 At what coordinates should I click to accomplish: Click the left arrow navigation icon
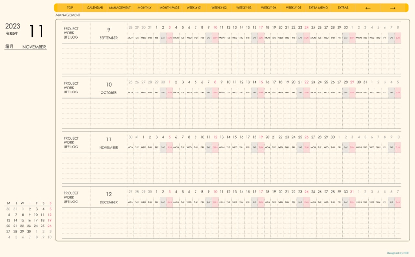point(368,8)
